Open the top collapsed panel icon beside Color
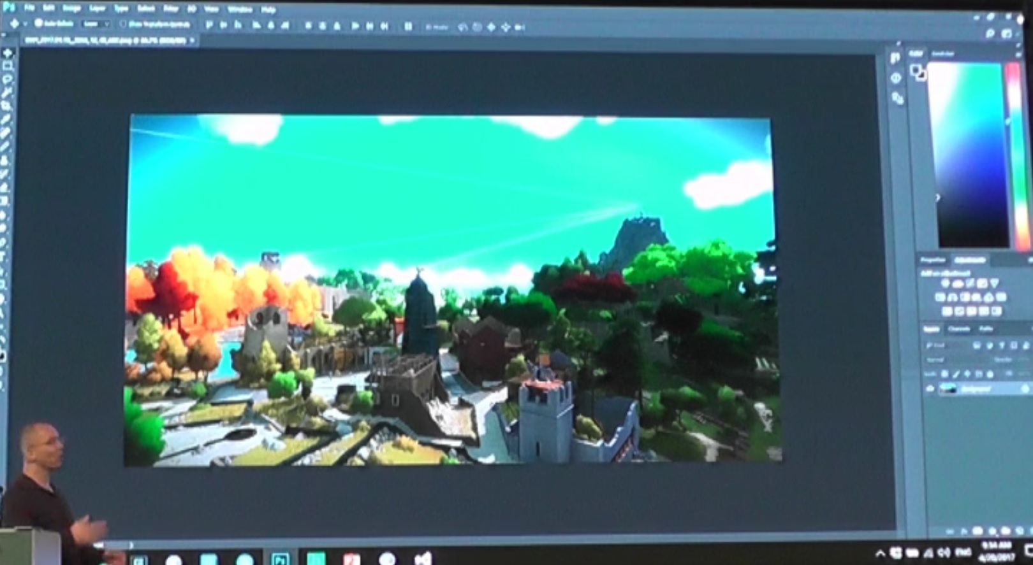The width and height of the screenshot is (1033, 565). tap(895, 57)
